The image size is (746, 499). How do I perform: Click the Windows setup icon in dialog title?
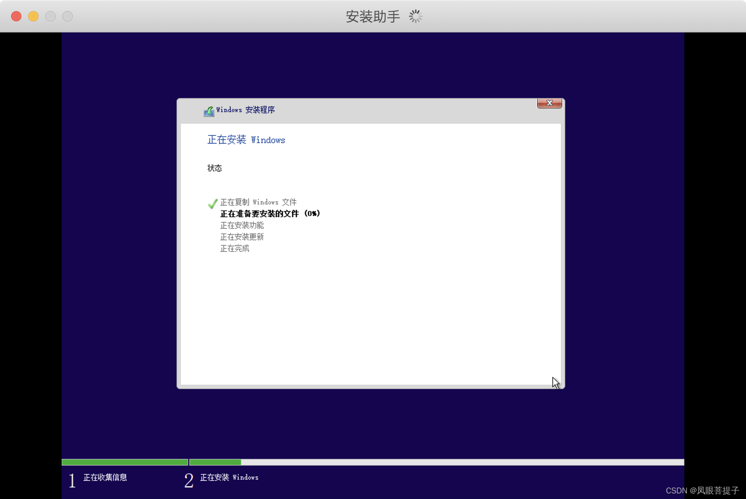coord(209,111)
